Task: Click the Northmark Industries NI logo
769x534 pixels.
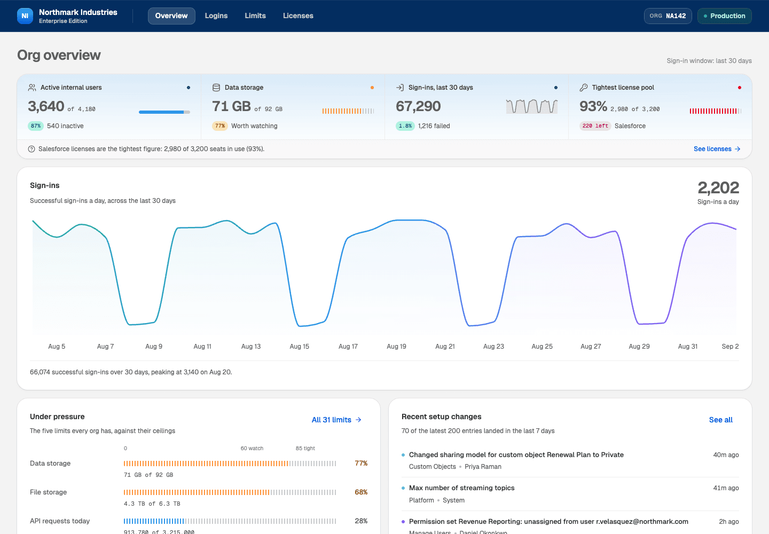Action: [25, 16]
